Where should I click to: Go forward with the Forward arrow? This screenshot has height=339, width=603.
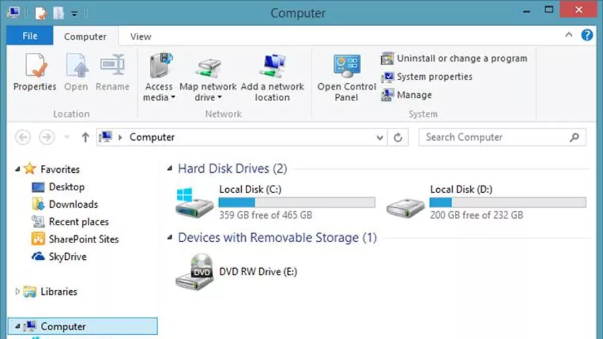tap(46, 137)
